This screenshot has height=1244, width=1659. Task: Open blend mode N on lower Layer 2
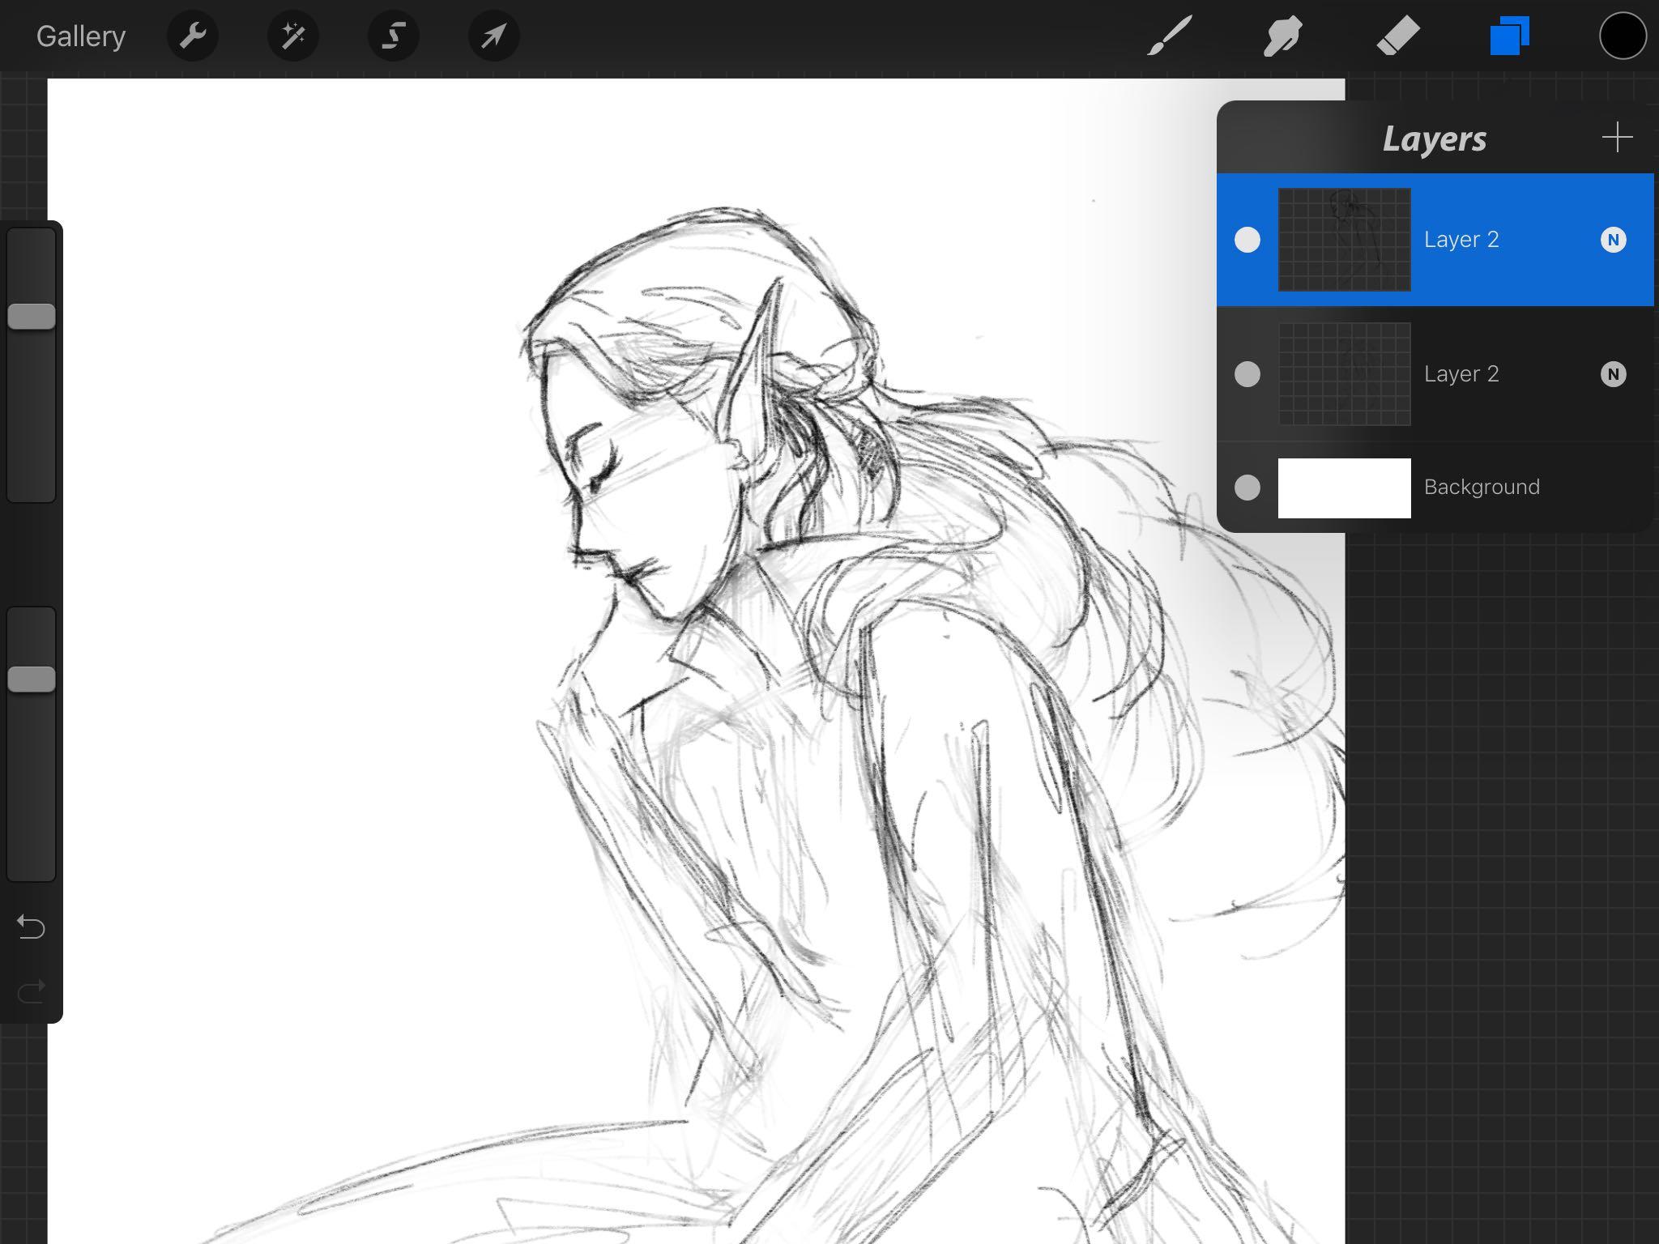[x=1613, y=374]
